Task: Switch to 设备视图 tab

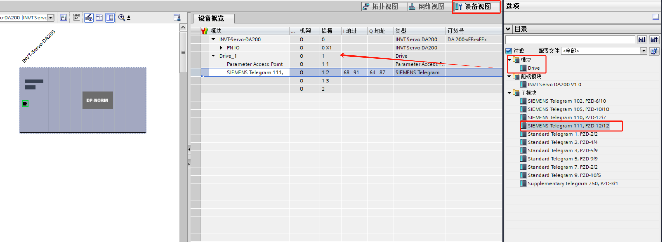Action: click(477, 7)
